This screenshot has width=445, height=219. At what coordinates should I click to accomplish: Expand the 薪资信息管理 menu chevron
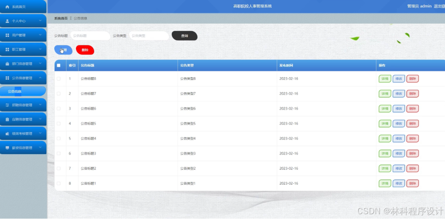(x=40, y=147)
